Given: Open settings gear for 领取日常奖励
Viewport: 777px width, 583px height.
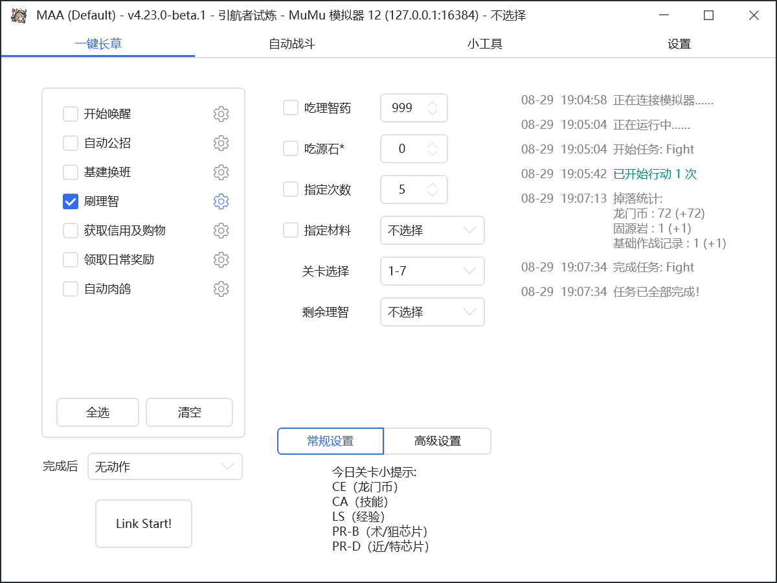Looking at the screenshot, I should click(x=221, y=259).
